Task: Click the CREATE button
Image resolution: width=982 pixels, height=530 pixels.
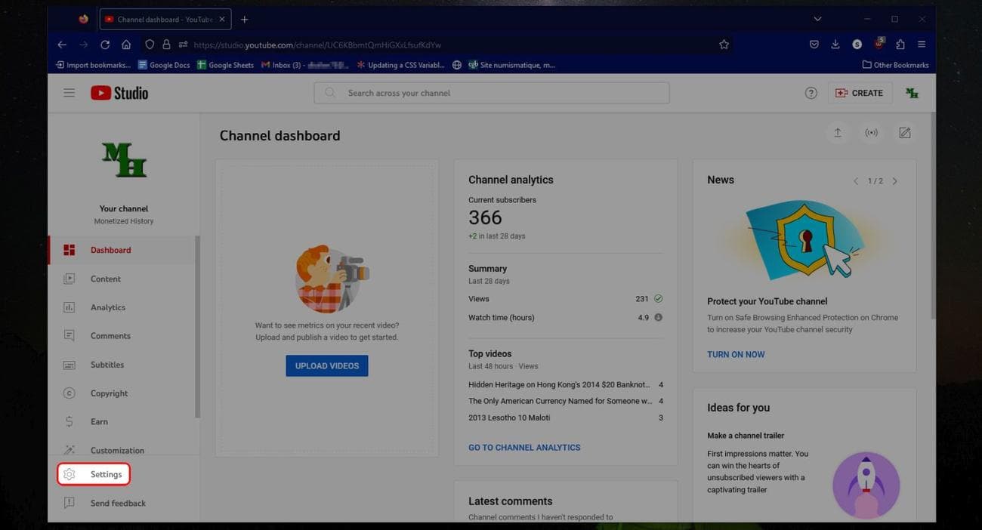Action: [860, 93]
